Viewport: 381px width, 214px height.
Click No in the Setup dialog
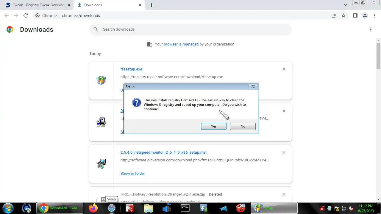pos(243,126)
